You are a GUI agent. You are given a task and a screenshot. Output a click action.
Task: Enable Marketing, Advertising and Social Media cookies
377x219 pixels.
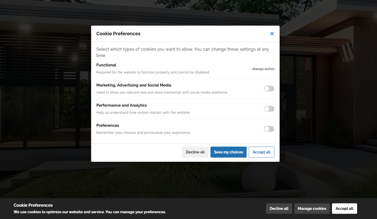click(x=269, y=89)
